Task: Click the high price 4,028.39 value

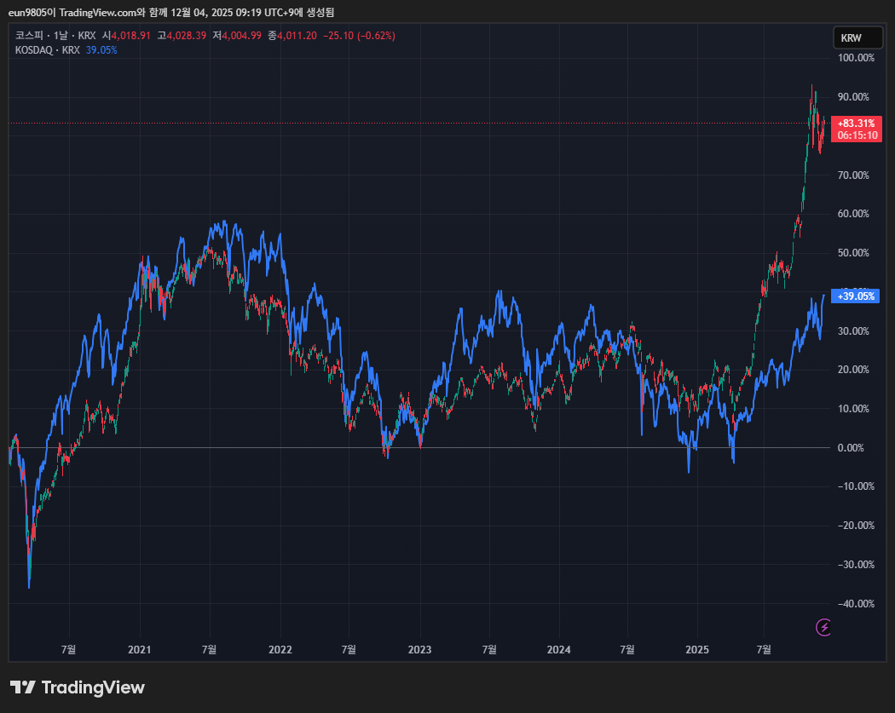Action: [186, 36]
